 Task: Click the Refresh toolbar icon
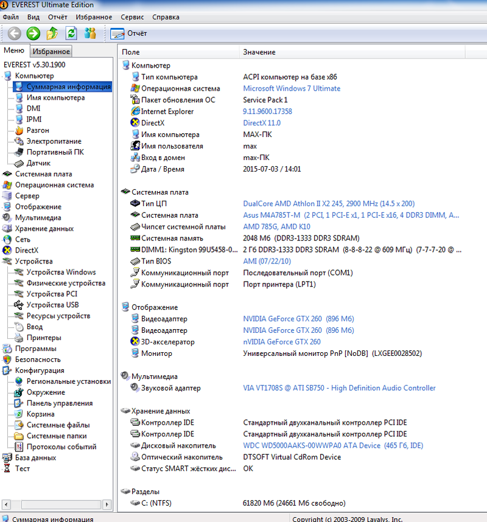(x=71, y=33)
